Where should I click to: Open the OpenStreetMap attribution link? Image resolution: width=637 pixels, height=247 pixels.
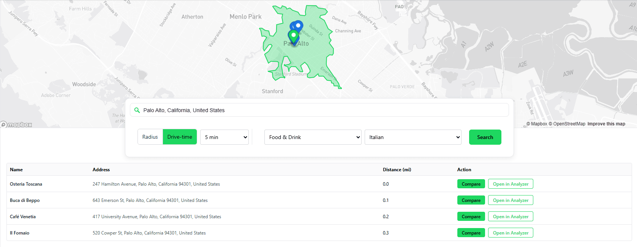[x=567, y=124]
